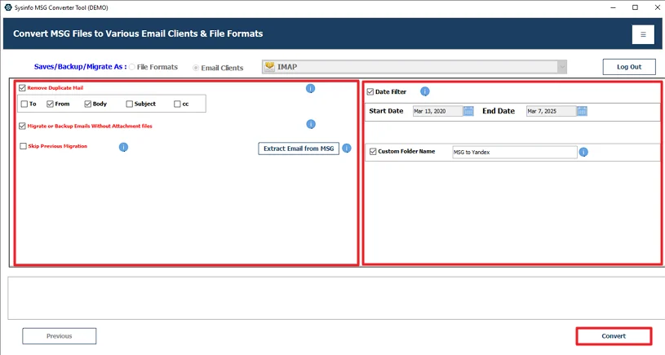The height and width of the screenshot is (355, 665).
Task: Open the End Date calendar picker
Action: tap(582, 111)
